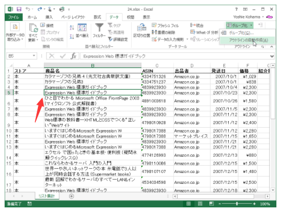281x212 pixels.
Task: Switch to the 数式 tab
Action: point(97,17)
